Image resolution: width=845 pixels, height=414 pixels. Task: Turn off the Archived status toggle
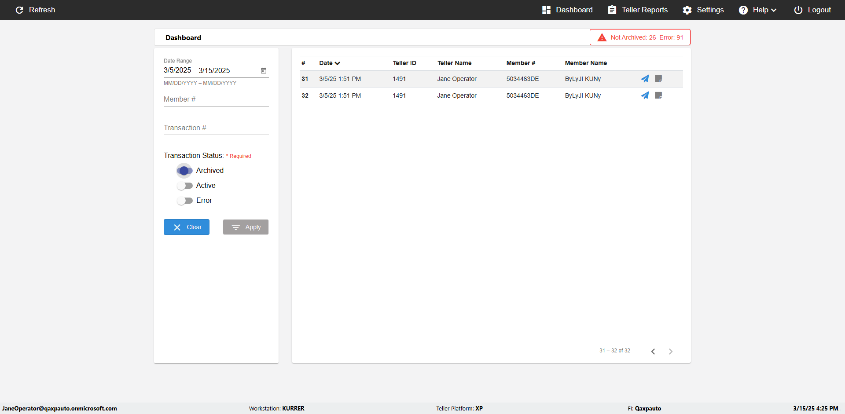pyautogui.click(x=184, y=171)
